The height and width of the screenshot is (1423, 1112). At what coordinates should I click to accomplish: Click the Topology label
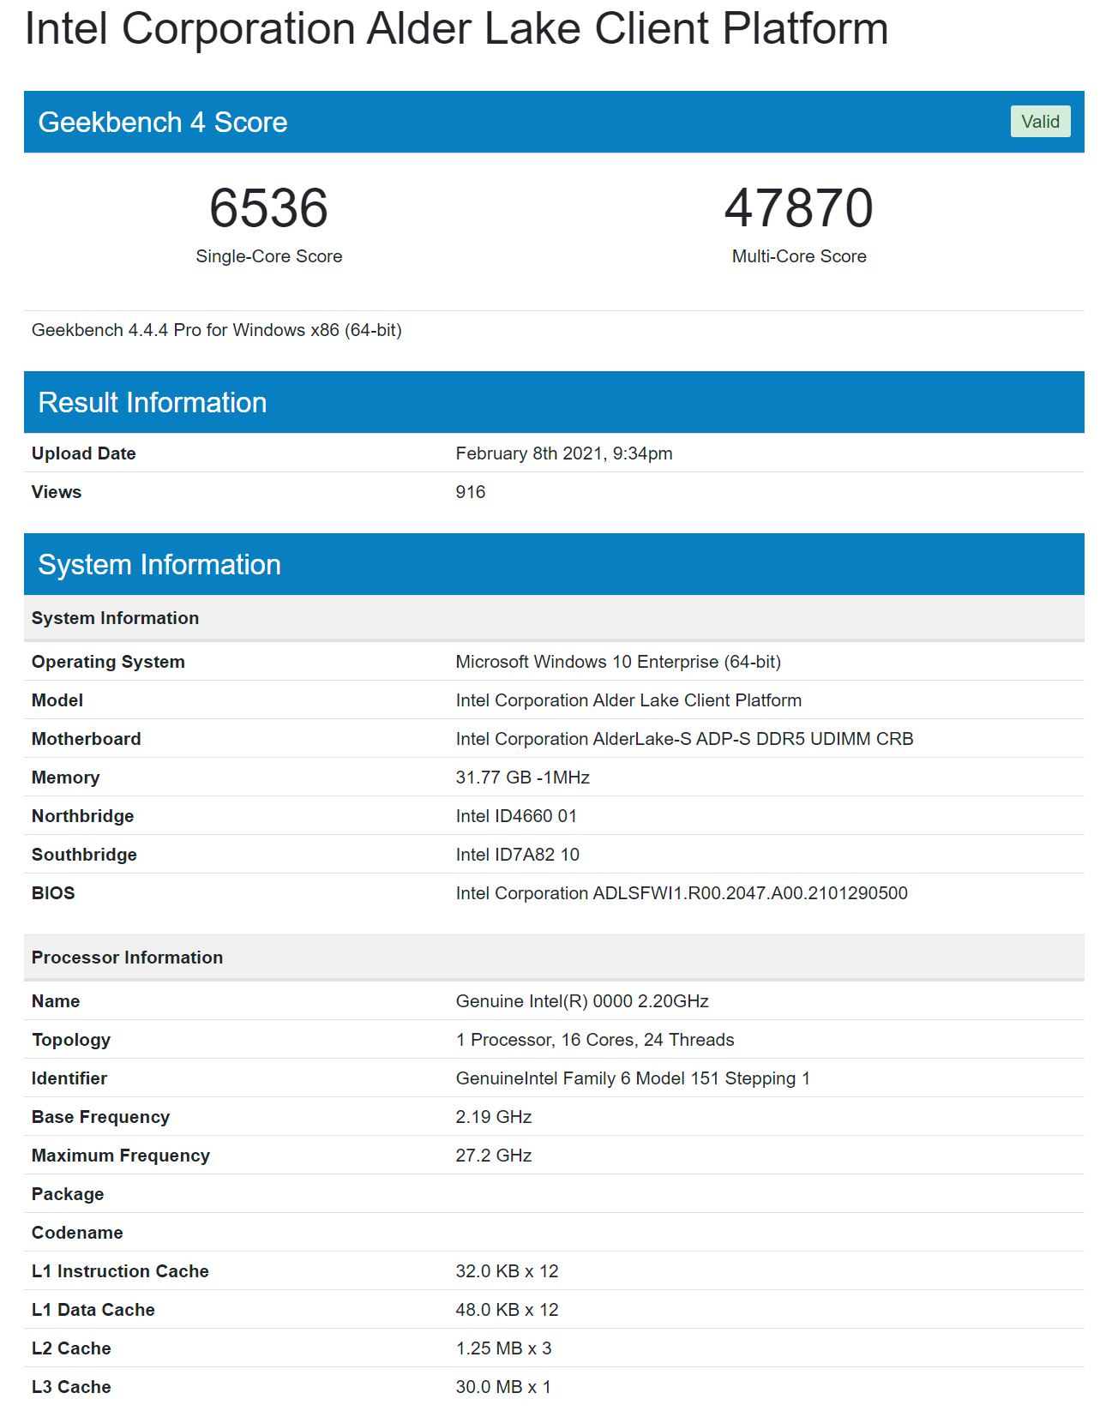(71, 1040)
